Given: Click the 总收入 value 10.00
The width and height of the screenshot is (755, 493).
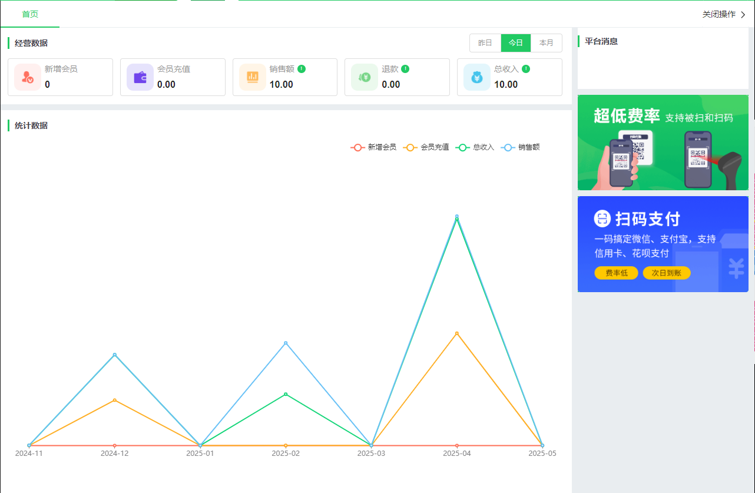Looking at the screenshot, I should 506,84.
